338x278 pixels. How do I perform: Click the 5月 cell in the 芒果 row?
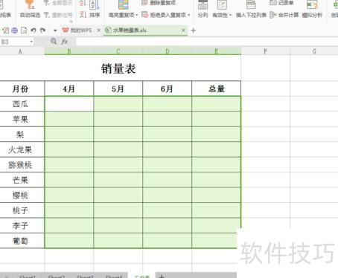pos(118,180)
